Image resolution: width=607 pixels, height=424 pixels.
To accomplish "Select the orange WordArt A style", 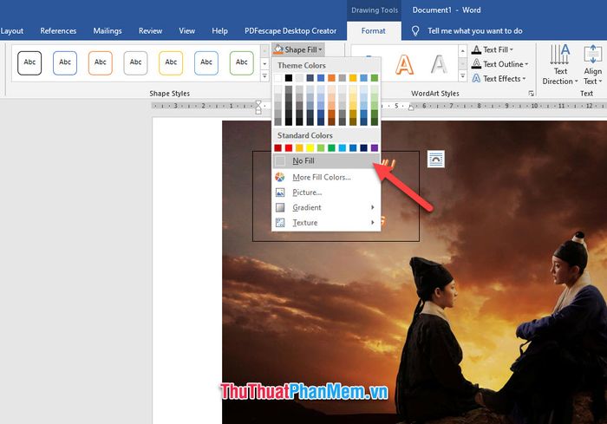I will tap(404, 64).
